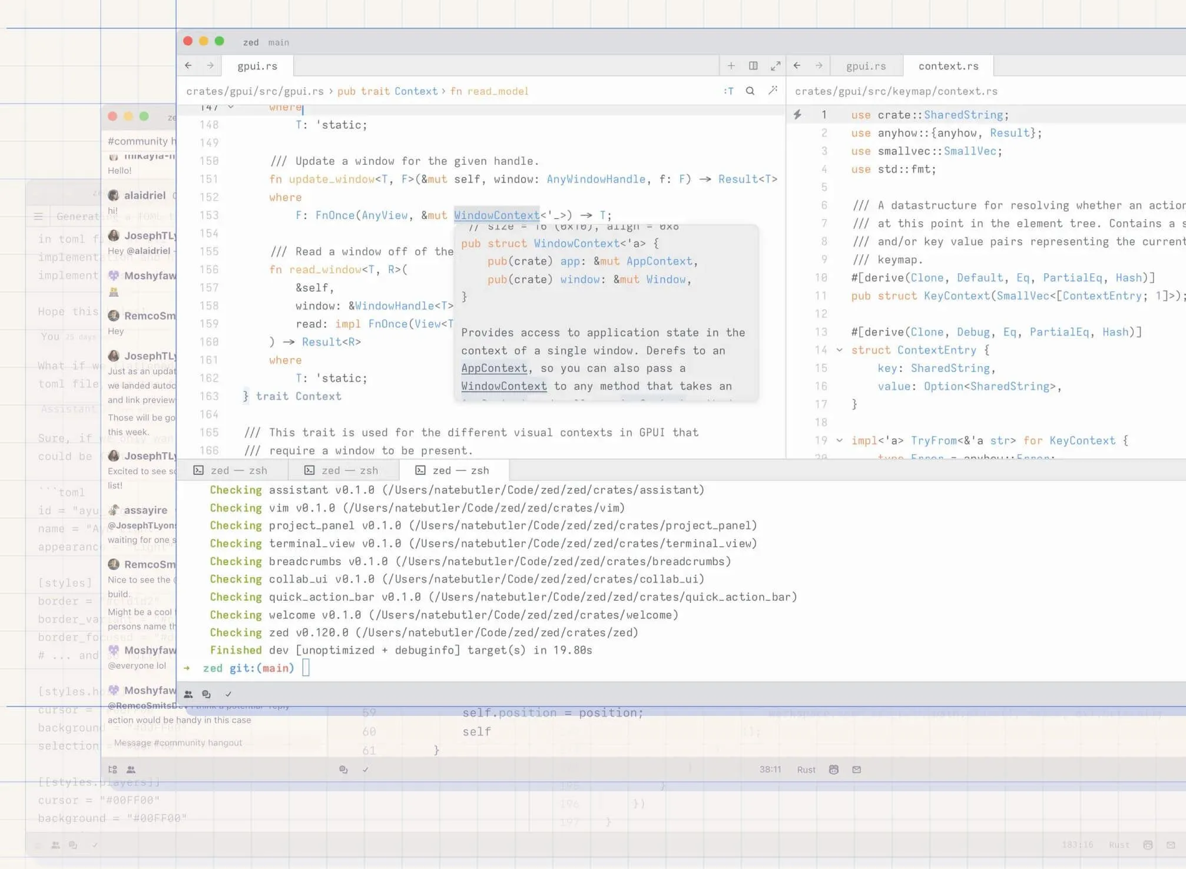Viewport: 1186px width, 869px height.
Task: Click '#community h' channel header in middle window
Action: pos(141,141)
